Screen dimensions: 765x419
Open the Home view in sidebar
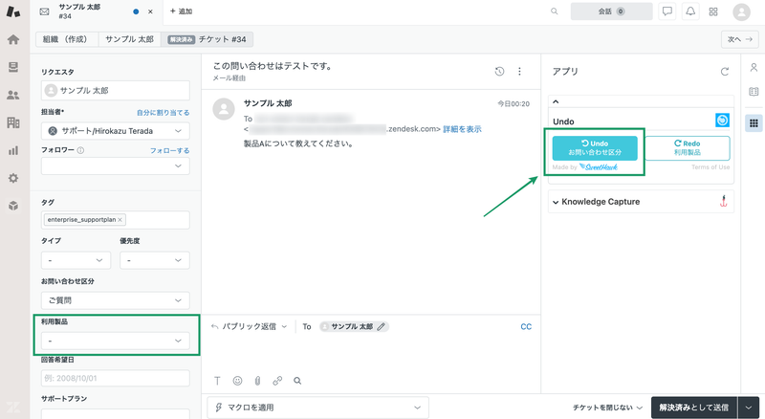coord(13,39)
